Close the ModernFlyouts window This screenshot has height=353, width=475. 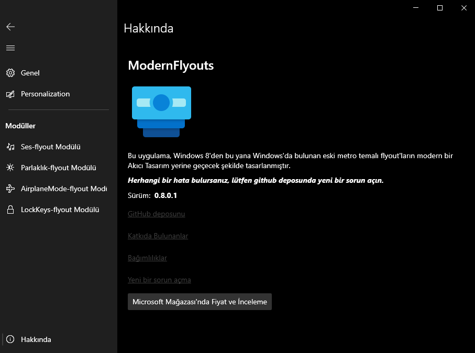click(x=464, y=8)
